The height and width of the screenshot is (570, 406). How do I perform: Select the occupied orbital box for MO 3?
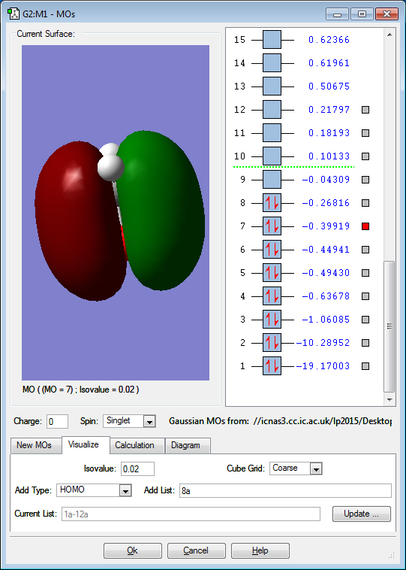(x=272, y=320)
